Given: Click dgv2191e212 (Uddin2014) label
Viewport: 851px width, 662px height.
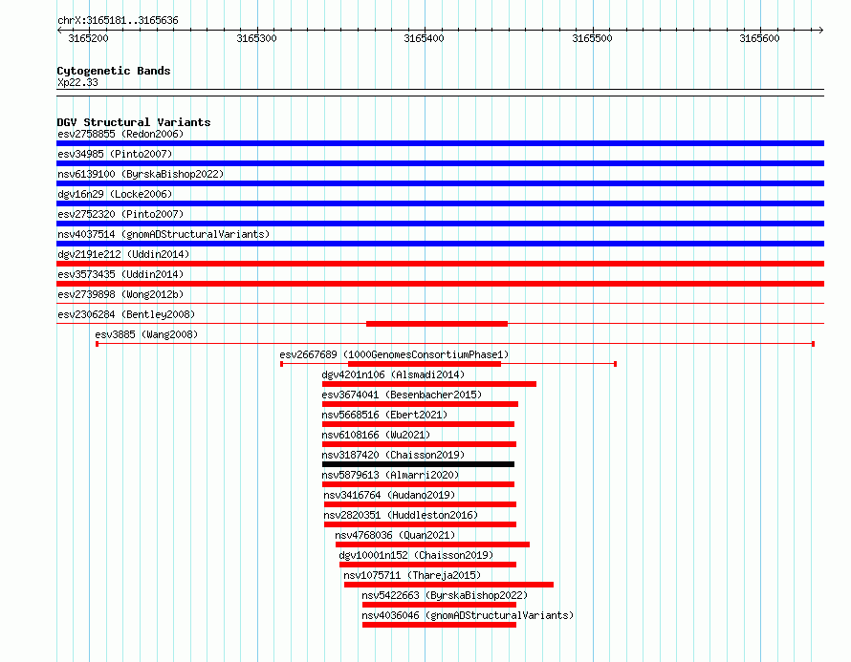Looking at the screenshot, I should point(123,254).
